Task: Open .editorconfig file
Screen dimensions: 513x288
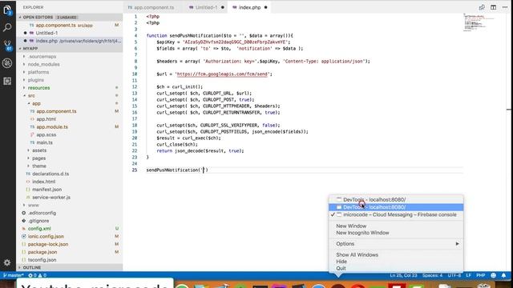Action: coord(42,214)
